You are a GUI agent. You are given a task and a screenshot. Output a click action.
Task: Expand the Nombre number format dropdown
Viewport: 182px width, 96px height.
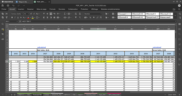[x=93, y=14]
